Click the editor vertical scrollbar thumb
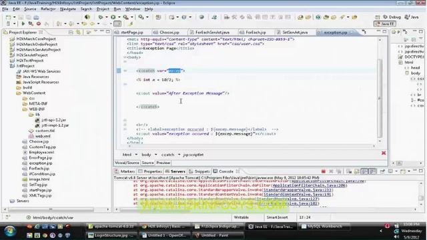This screenshot has height=240, width=427. pos(380,98)
